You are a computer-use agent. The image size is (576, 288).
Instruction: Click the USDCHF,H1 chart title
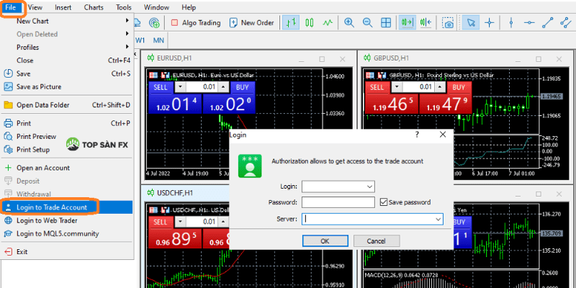175,192
